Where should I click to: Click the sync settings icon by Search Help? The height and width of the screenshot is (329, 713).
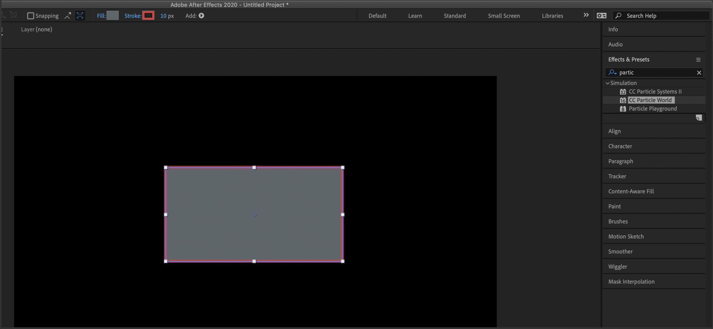click(x=601, y=16)
